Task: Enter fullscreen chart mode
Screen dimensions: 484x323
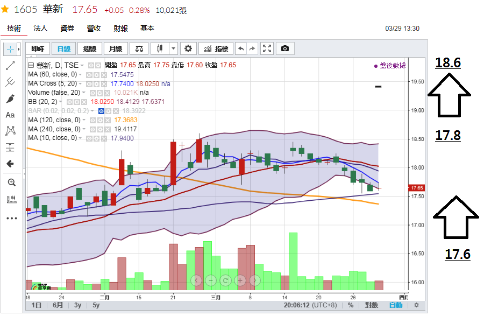Action: coord(267,48)
